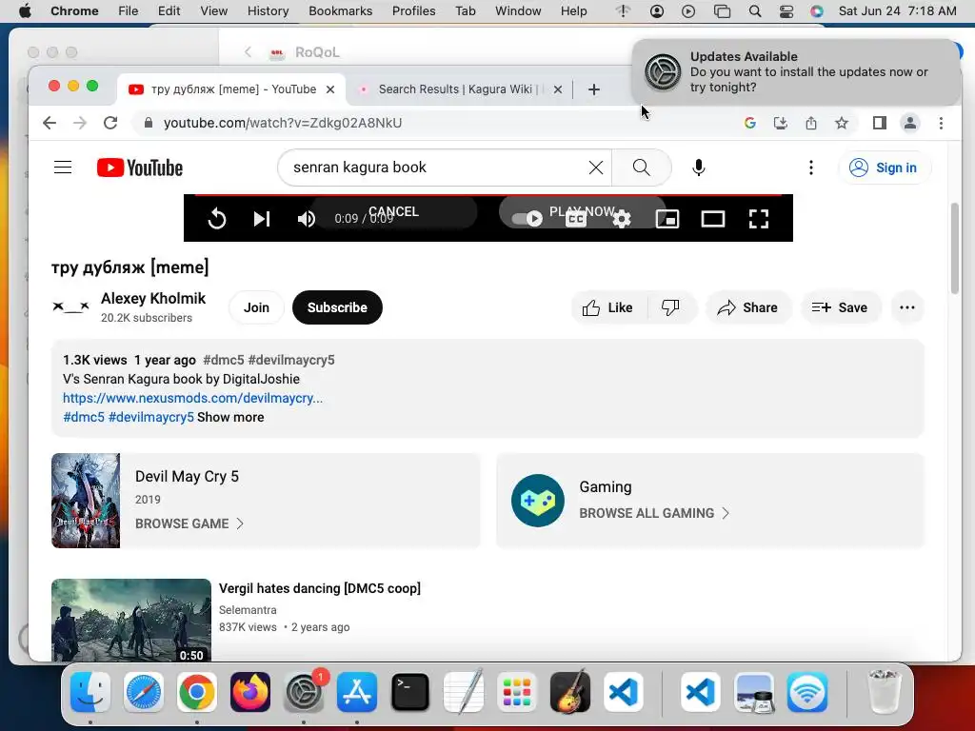Image resolution: width=975 pixels, height=731 pixels.
Task: Save the video to a playlist
Action: (840, 307)
